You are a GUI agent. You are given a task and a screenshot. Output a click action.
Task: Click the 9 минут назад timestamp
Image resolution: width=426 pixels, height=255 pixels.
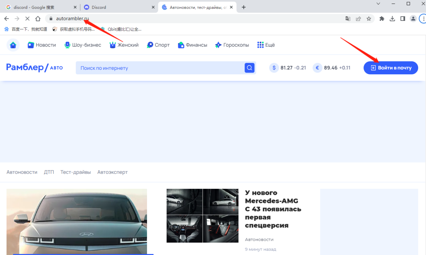click(261, 249)
